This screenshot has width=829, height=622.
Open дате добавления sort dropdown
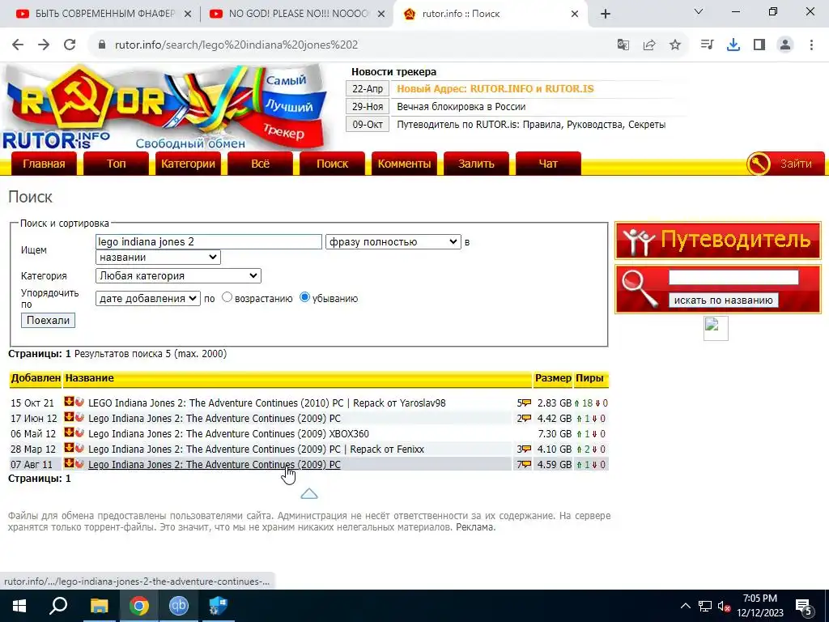coord(148,298)
